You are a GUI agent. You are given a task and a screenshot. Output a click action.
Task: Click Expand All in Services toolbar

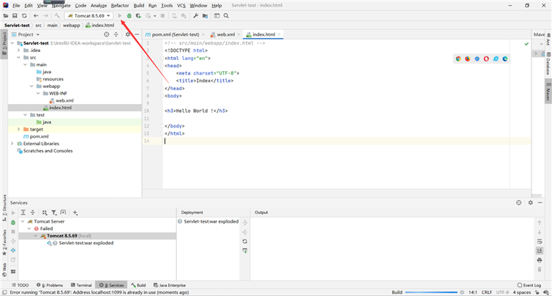[x=23, y=212]
